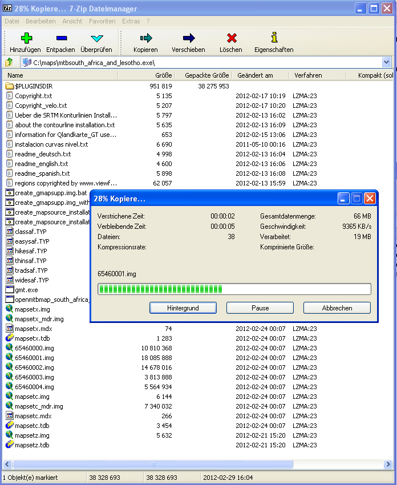Click the mapsetx.tdb file icon
The image size is (397, 485).
[10, 338]
